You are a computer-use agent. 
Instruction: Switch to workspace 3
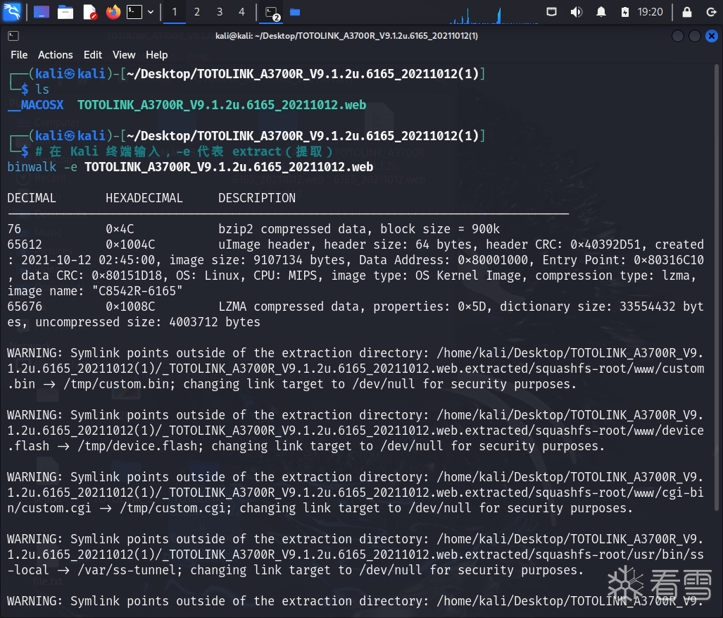tap(220, 12)
